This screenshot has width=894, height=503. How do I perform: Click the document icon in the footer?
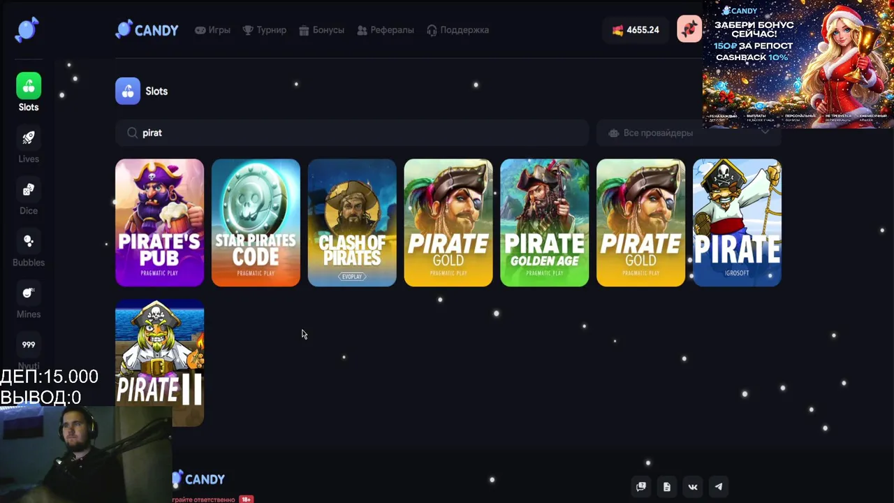click(x=667, y=487)
